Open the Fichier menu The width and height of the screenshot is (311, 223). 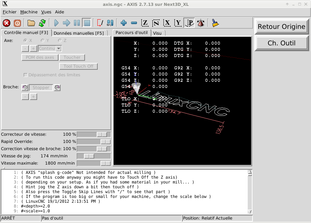coord(10,12)
